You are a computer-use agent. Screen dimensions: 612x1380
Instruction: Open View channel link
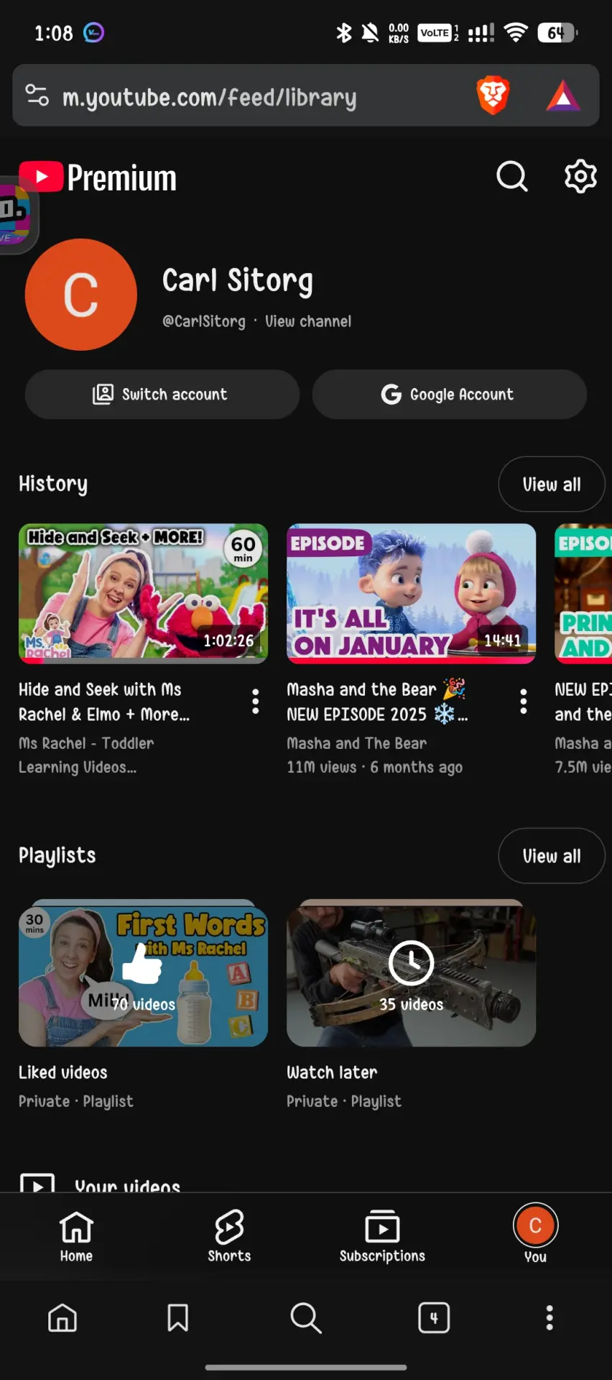point(308,321)
